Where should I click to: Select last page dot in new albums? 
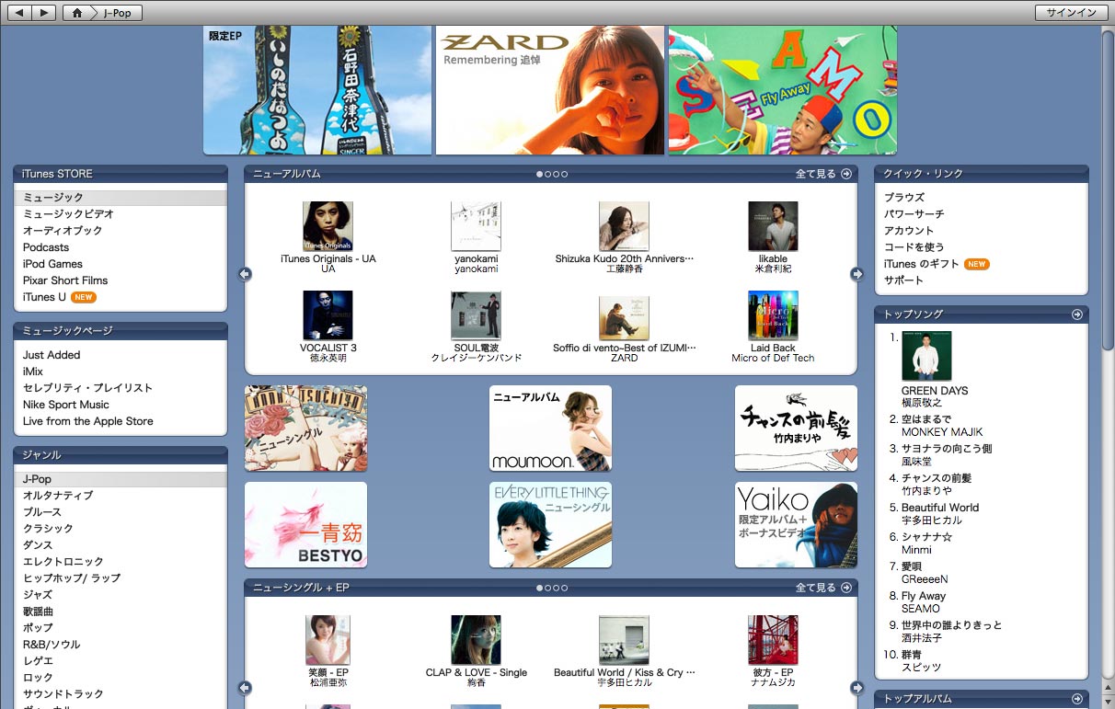(x=564, y=174)
